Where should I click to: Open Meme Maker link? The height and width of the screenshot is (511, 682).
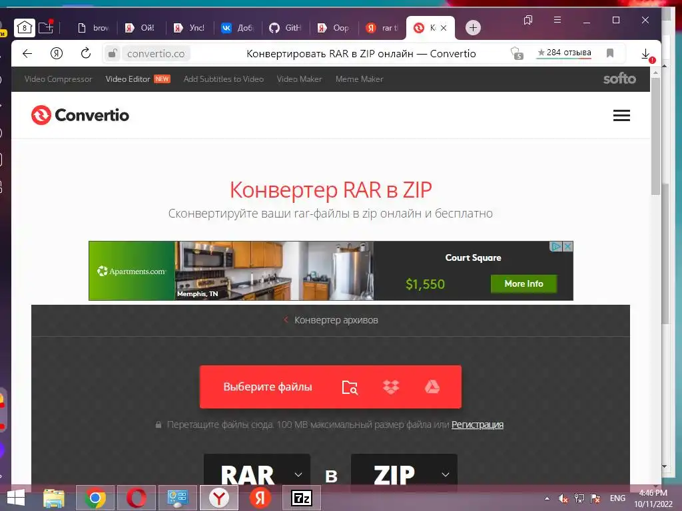point(359,79)
